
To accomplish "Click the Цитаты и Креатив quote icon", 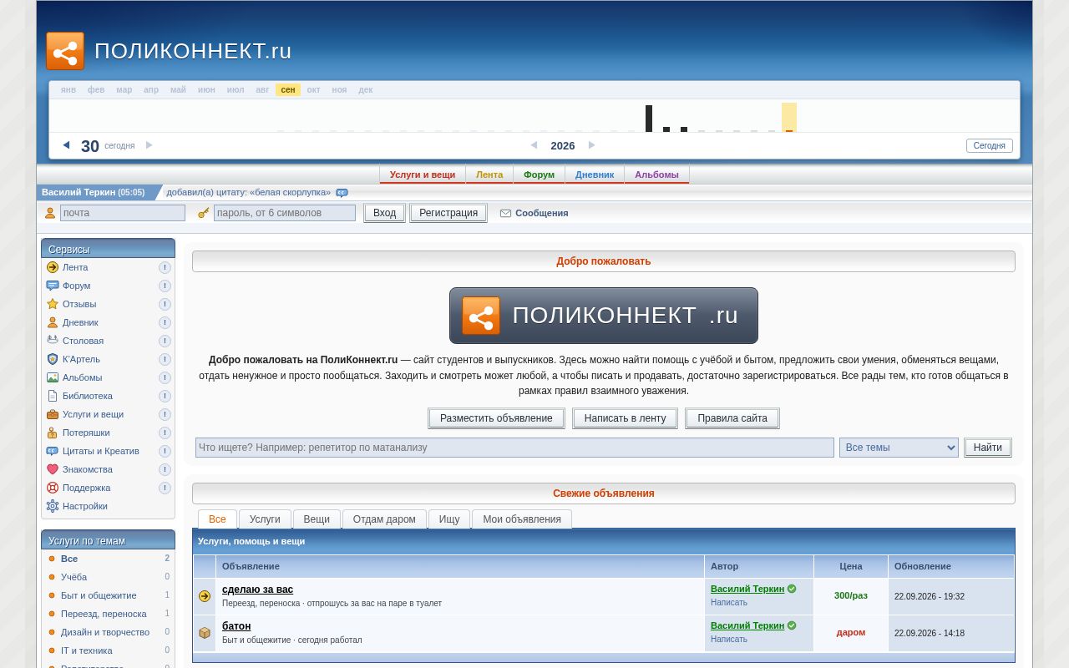I will [x=53, y=451].
